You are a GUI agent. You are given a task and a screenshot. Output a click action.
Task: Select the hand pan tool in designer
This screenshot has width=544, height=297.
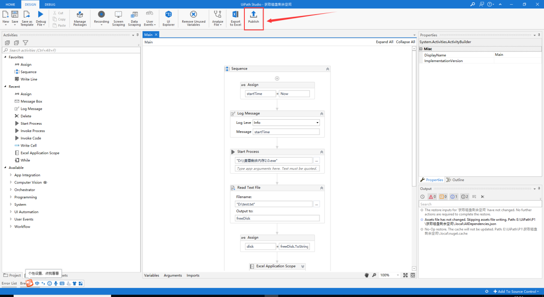click(367, 275)
